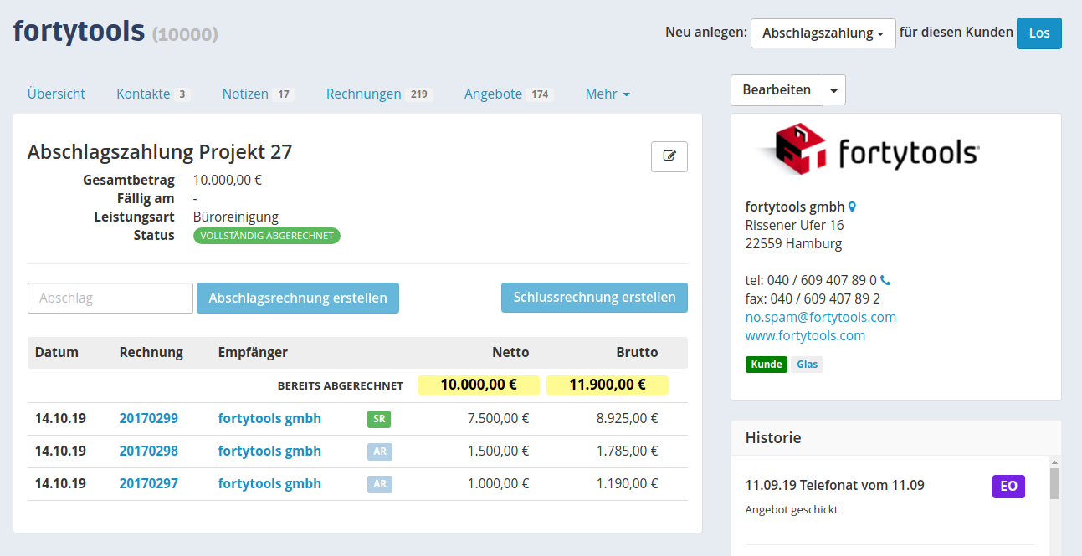Click the 11.09.19 Telefonat history entry
Viewport: 1082px width, 556px height.
coord(835,485)
